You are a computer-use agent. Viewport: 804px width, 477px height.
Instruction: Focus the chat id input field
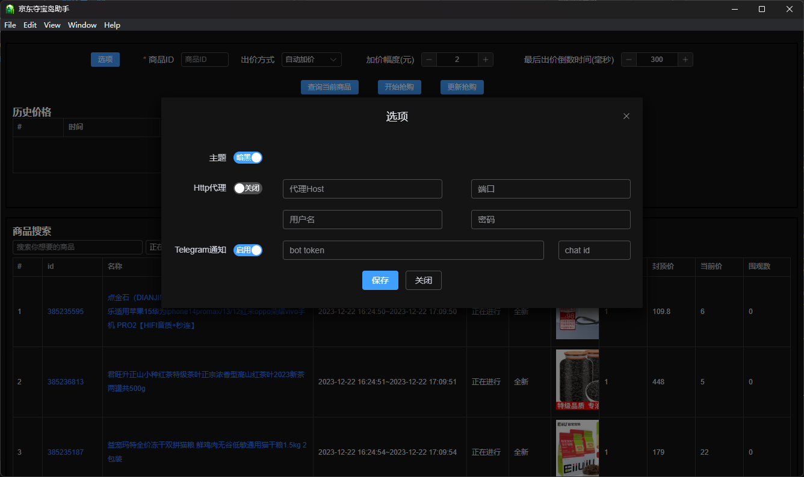[595, 250]
